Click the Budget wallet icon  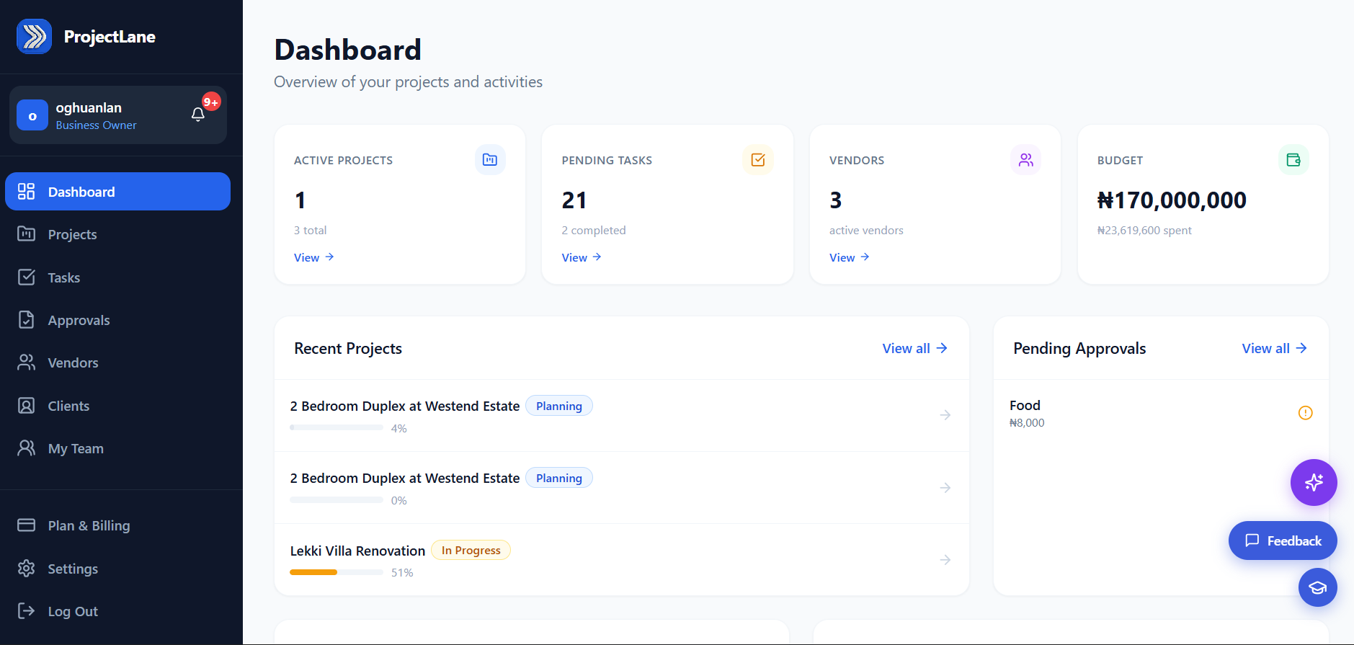[x=1293, y=160]
